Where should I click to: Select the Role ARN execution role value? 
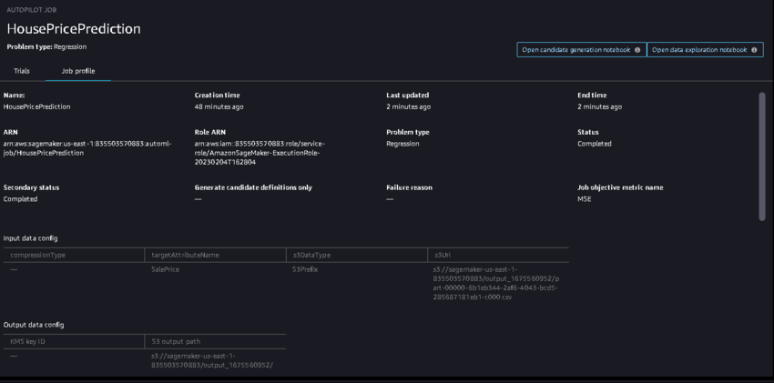tap(260, 153)
